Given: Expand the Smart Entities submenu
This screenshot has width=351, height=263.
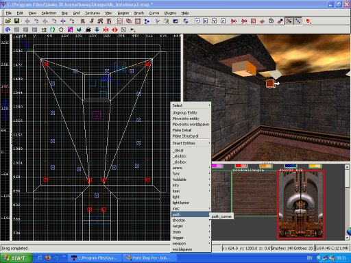Looking at the screenshot, I should pos(191,143).
